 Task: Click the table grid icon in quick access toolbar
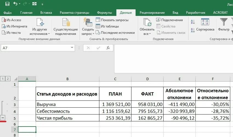pyautogui.click(x=34, y=4)
